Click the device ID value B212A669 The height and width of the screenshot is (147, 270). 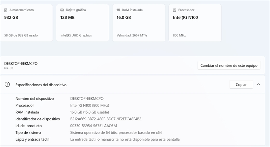[x=105, y=119]
